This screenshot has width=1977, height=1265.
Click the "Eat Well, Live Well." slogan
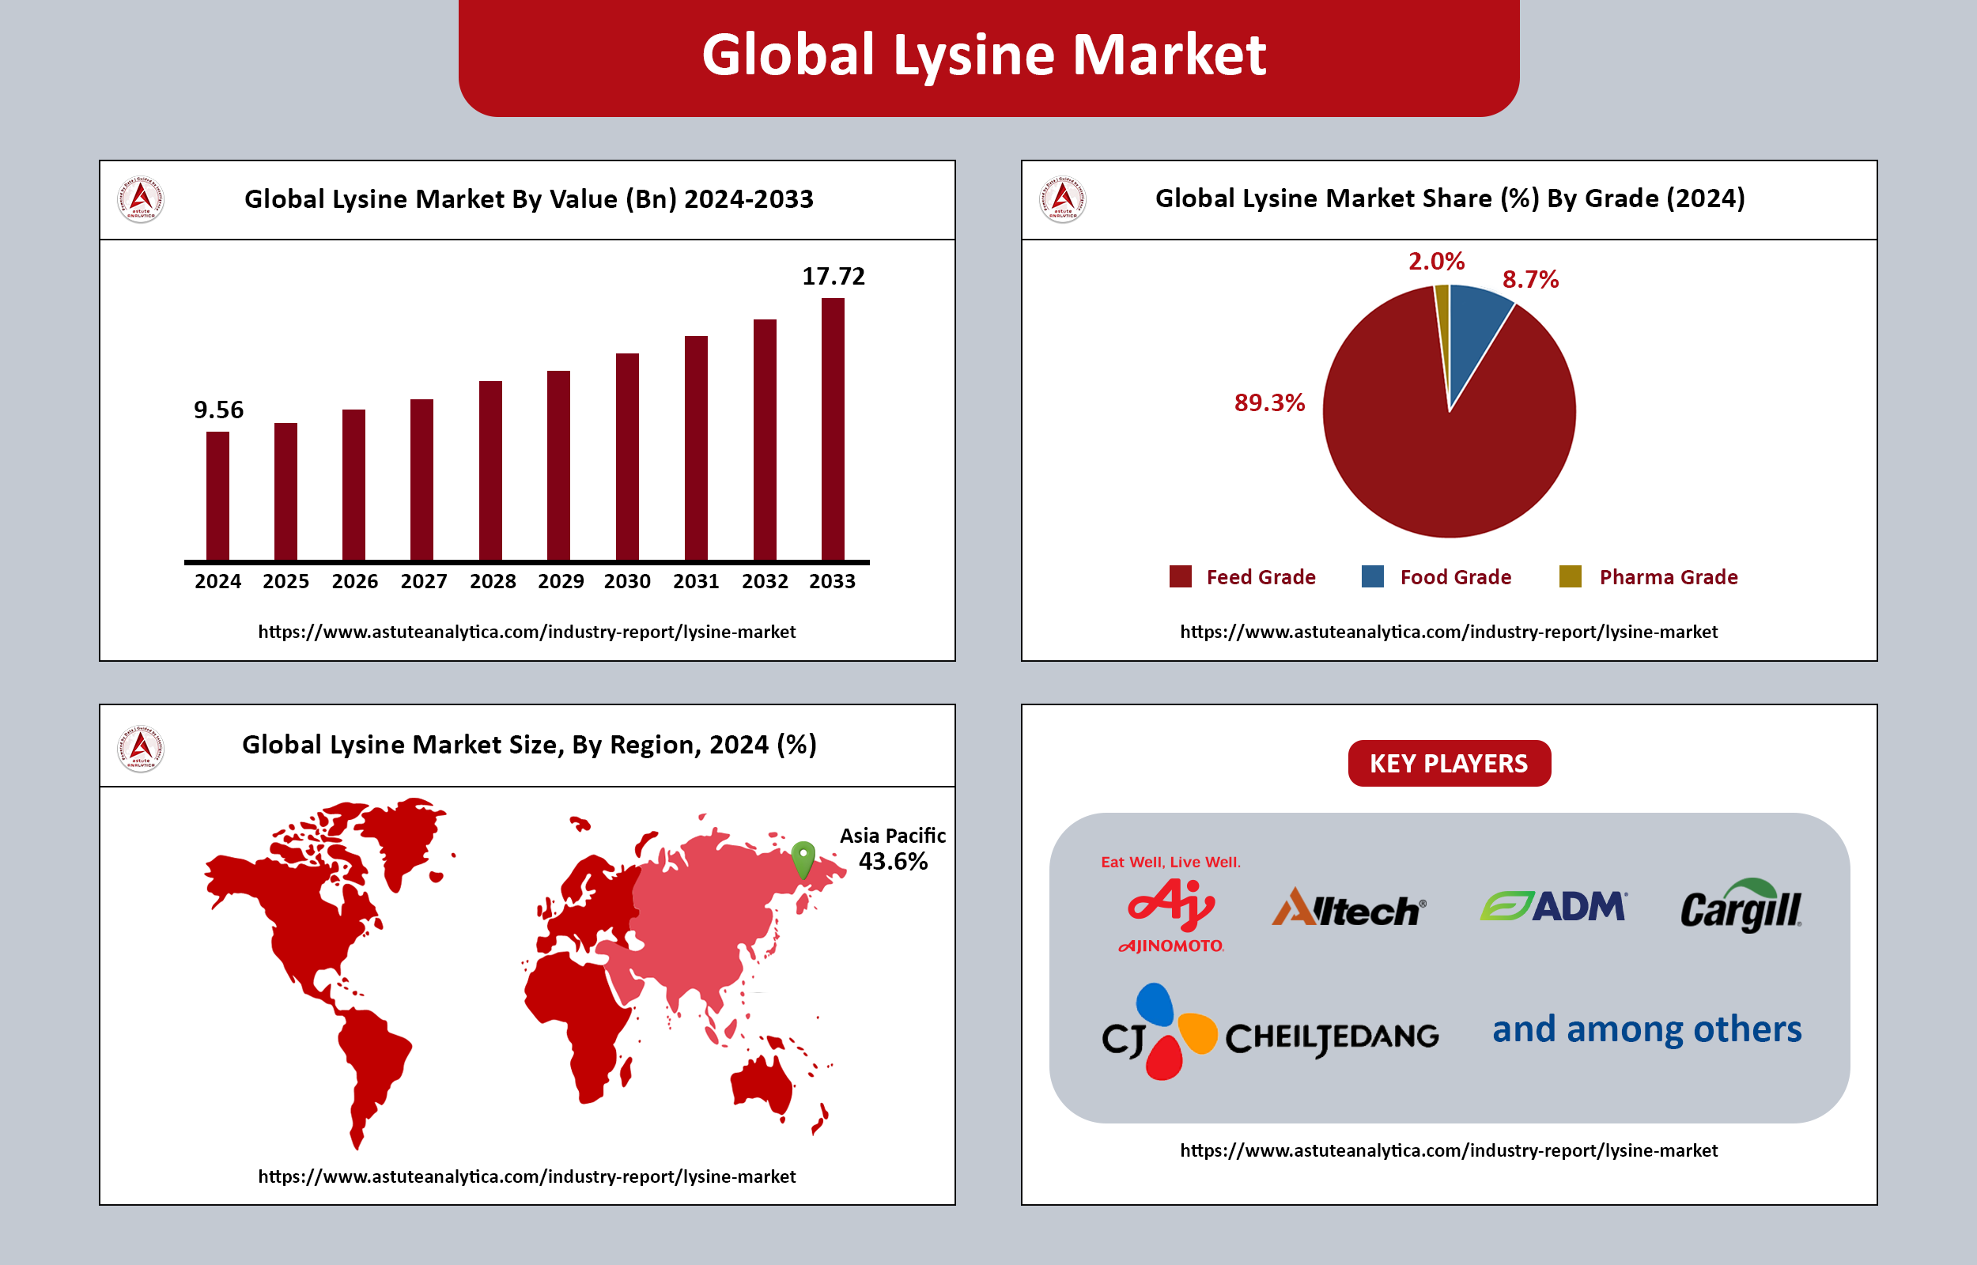click(x=1170, y=863)
